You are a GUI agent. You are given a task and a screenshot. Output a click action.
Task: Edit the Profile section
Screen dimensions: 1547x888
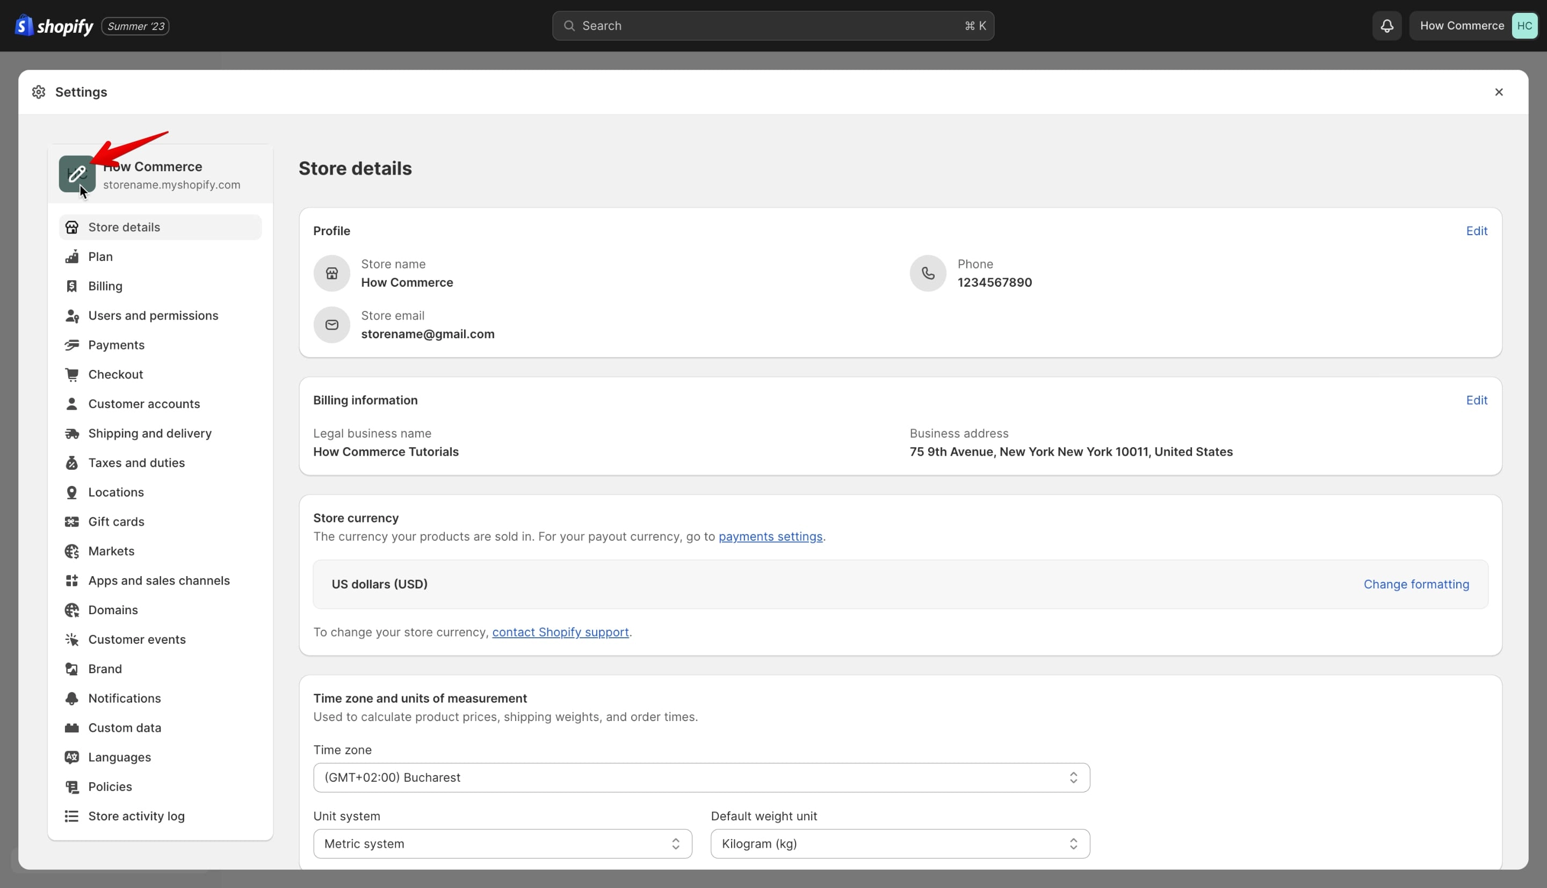[x=1476, y=230]
